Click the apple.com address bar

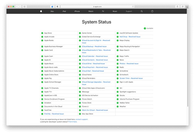97,6
